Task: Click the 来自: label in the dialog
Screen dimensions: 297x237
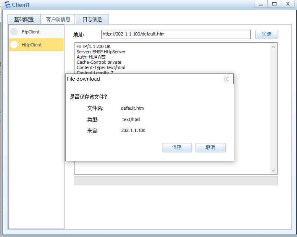Action: (93, 130)
